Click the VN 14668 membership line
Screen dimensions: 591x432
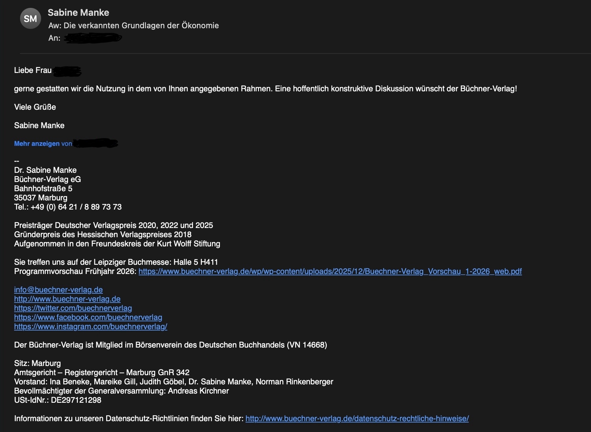[x=170, y=345]
